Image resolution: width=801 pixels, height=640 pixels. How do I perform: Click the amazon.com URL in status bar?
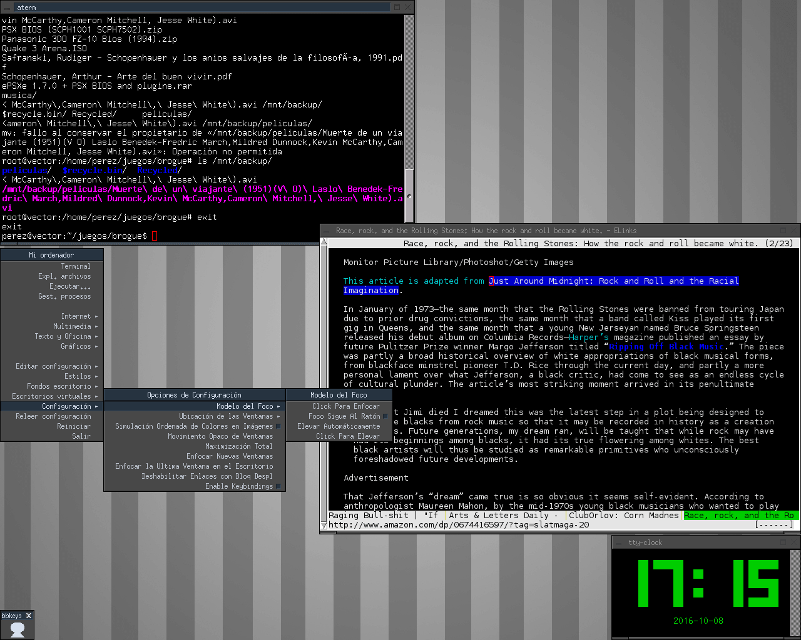pos(459,525)
